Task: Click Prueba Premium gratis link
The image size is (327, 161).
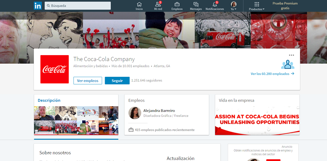Action: tap(285, 6)
